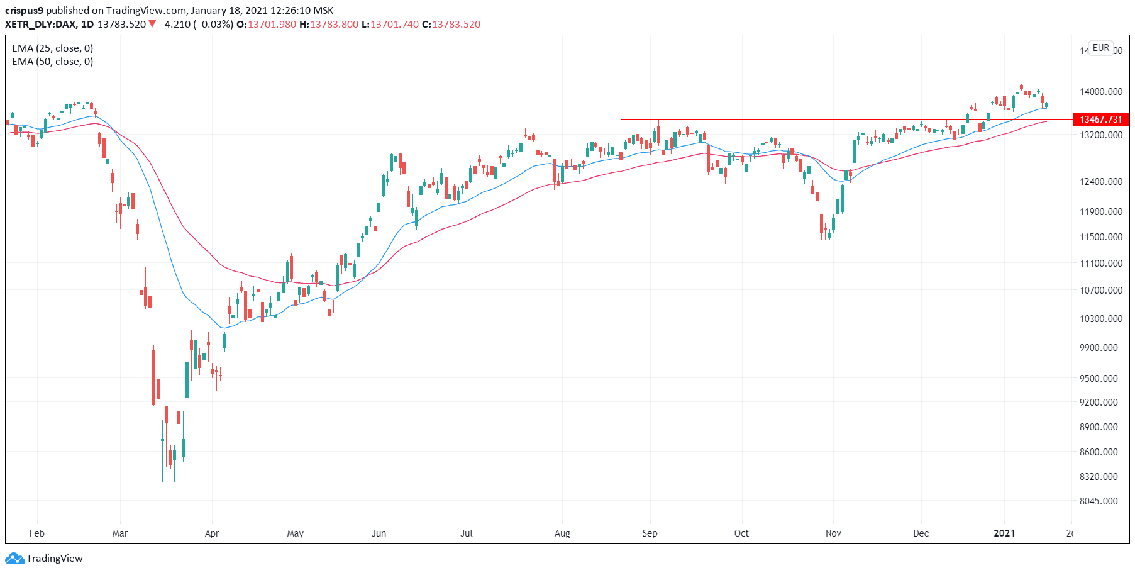This screenshot has width=1135, height=573.
Task: Click the May label on time axis
Action: (x=295, y=533)
